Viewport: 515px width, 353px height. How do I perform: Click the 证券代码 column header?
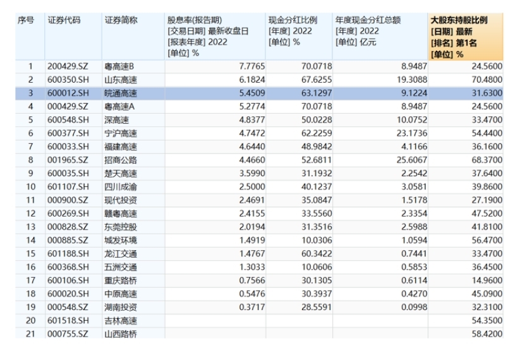tap(73, 37)
